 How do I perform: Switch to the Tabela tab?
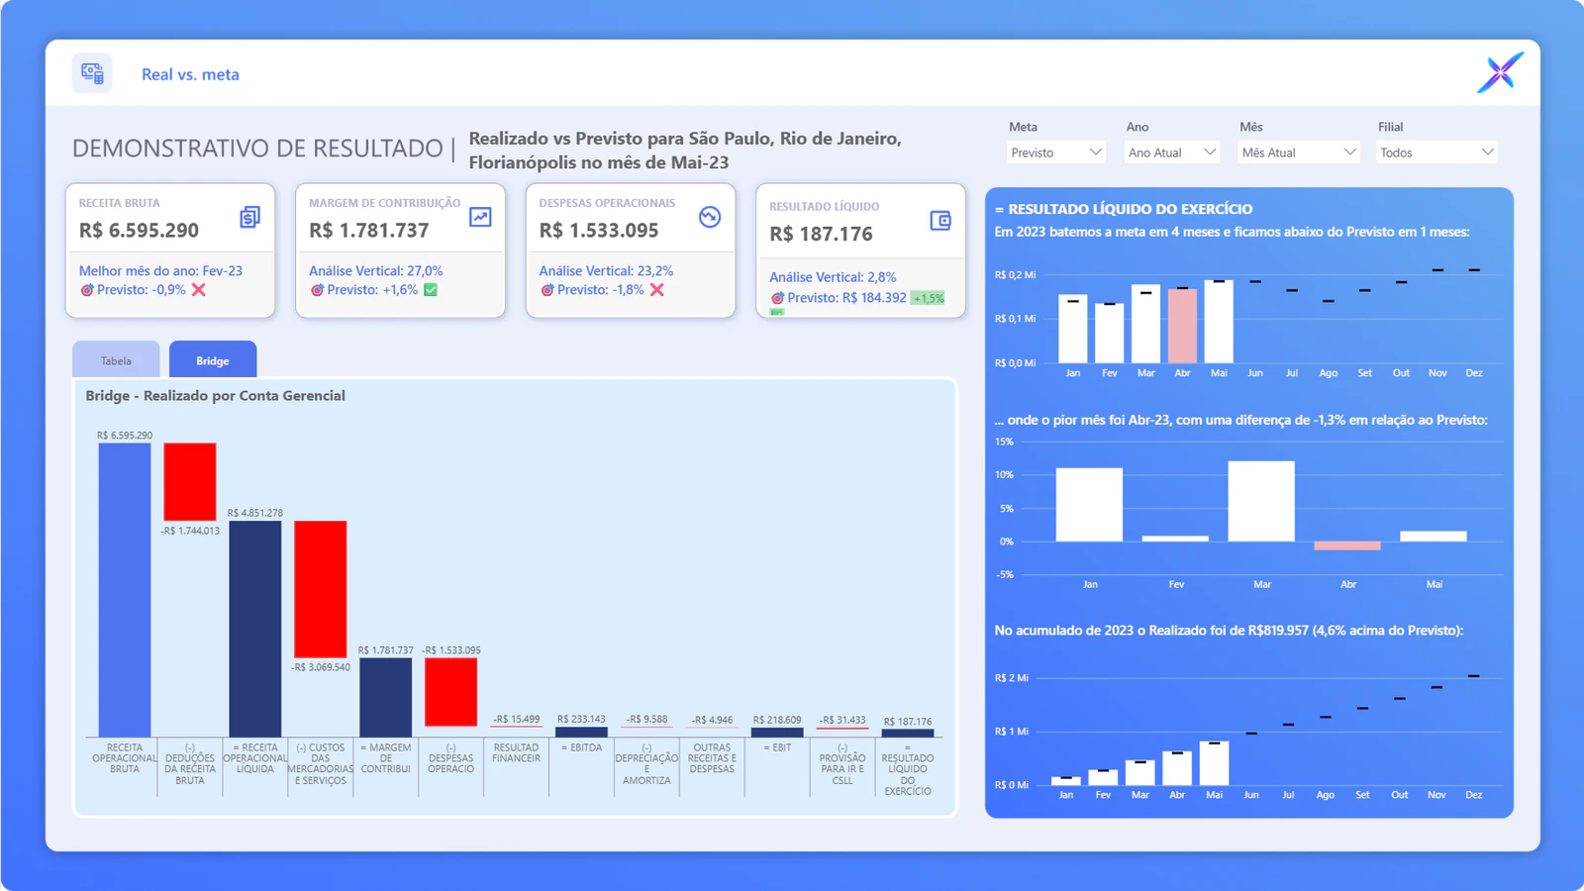coord(116,359)
